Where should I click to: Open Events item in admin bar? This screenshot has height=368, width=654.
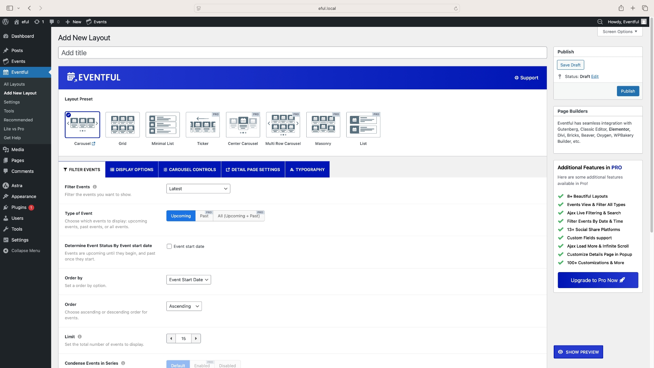pyautogui.click(x=96, y=22)
